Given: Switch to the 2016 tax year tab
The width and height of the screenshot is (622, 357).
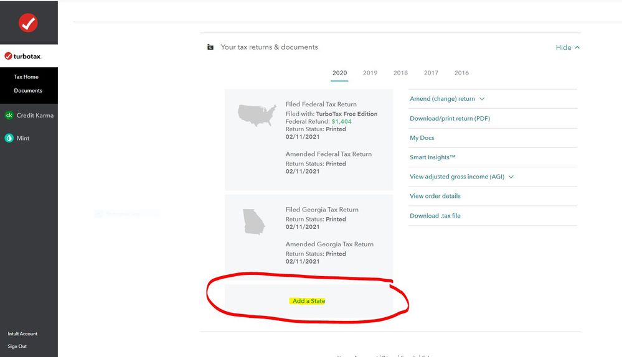Looking at the screenshot, I should pos(462,73).
